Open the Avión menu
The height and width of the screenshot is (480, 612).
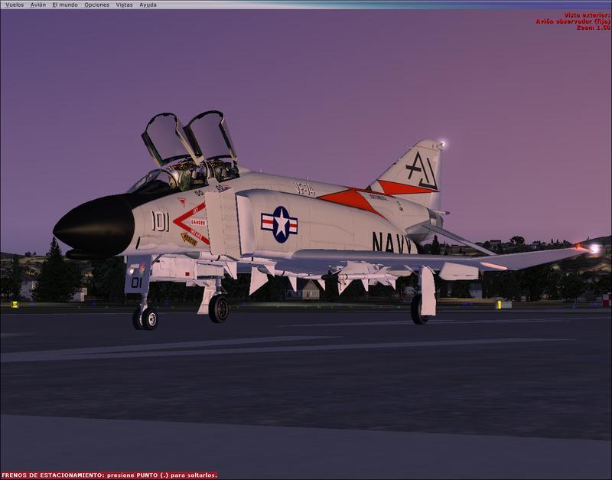[x=38, y=5]
